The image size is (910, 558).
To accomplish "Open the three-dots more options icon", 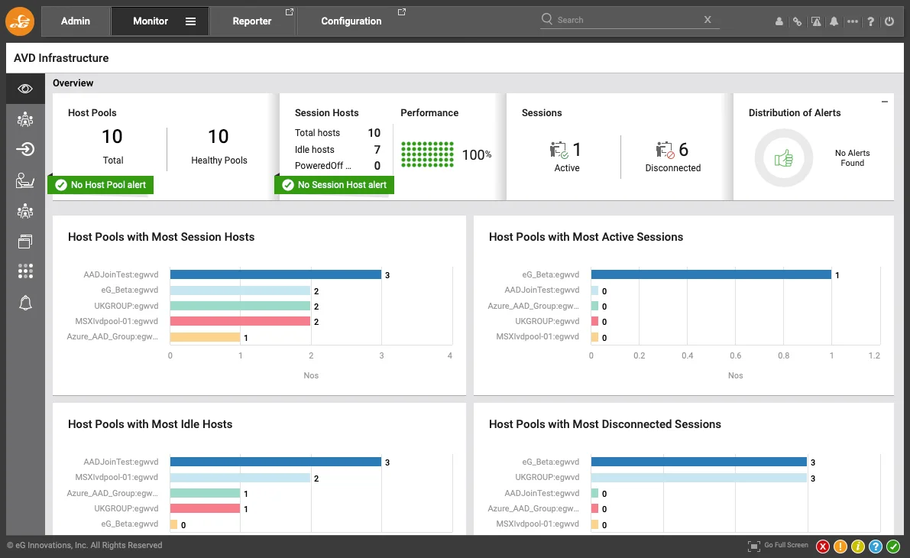I will [853, 21].
